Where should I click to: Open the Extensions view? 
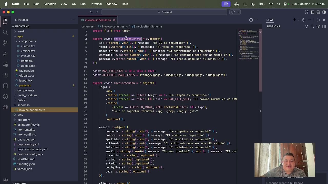5,75
